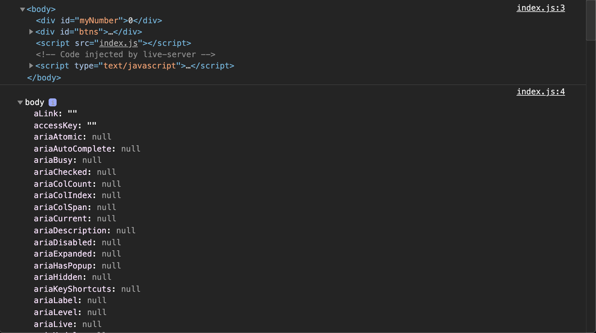Viewport: 596px width, 333px height.
Task: Select the live-server comment line
Action: [126, 54]
